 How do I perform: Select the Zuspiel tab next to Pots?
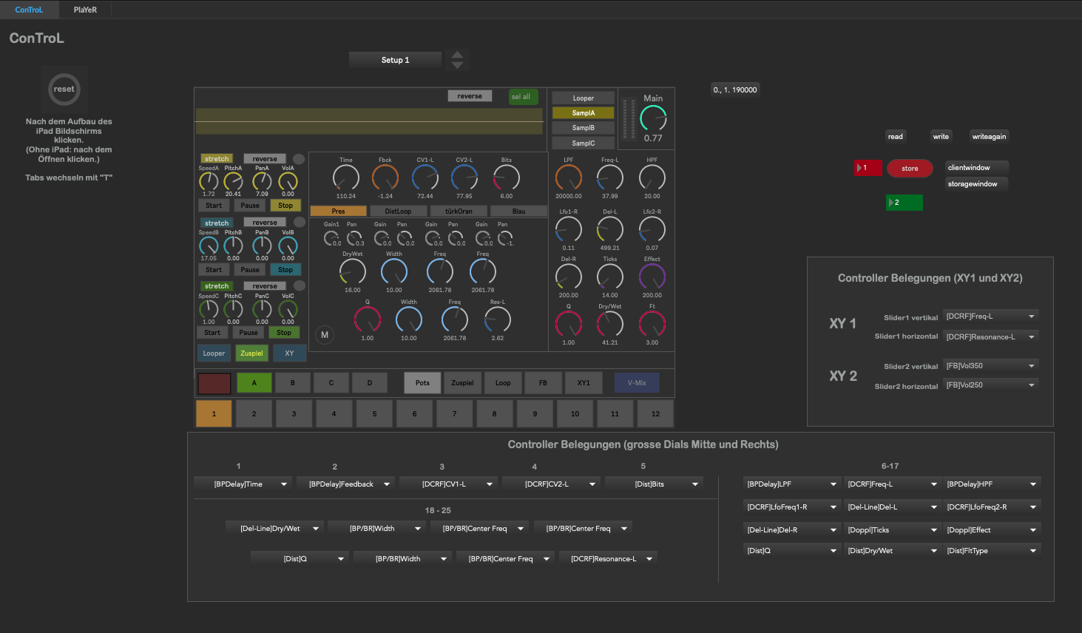[x=462, y=383]
